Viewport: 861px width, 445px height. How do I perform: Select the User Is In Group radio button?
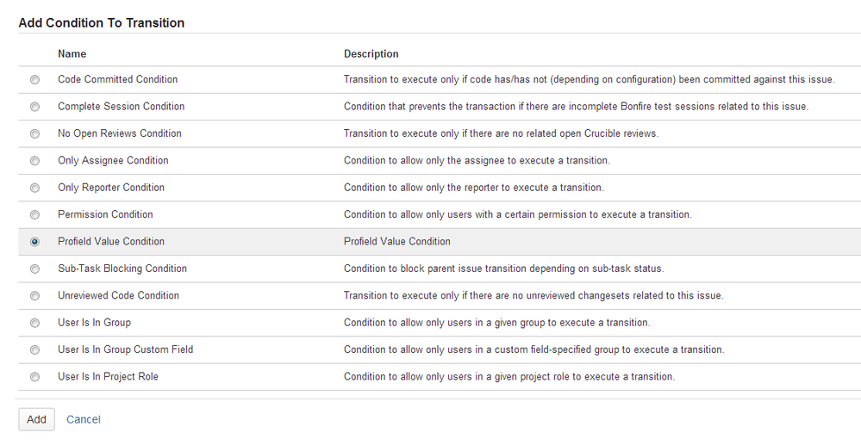click(34, 324)
